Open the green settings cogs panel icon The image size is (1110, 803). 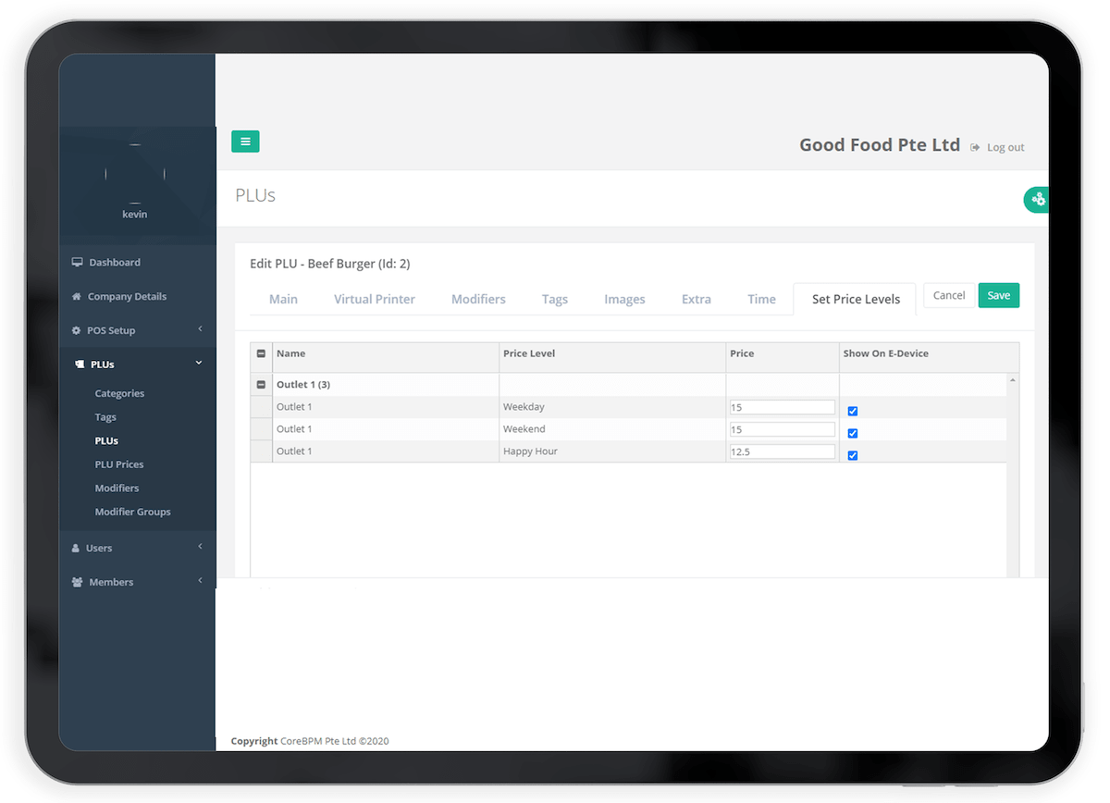click(x=1038, y=199)
